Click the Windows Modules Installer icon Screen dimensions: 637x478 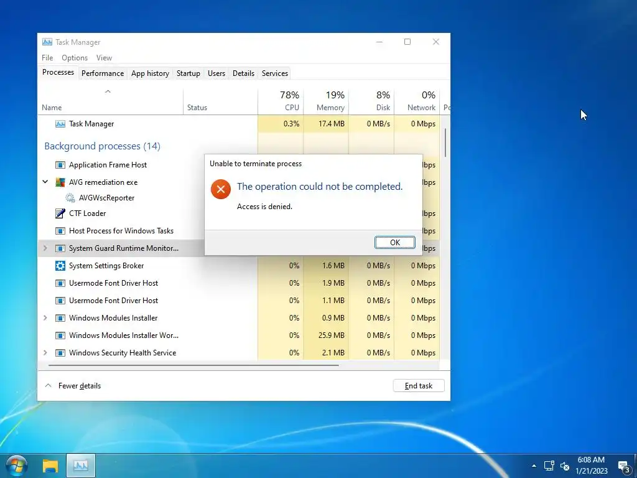point(60,318)
